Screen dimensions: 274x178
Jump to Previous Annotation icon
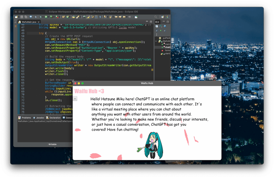(111, 17)
